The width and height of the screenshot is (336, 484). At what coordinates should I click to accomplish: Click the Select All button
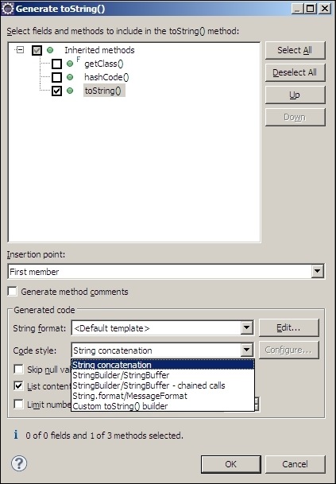coord(295,50)
